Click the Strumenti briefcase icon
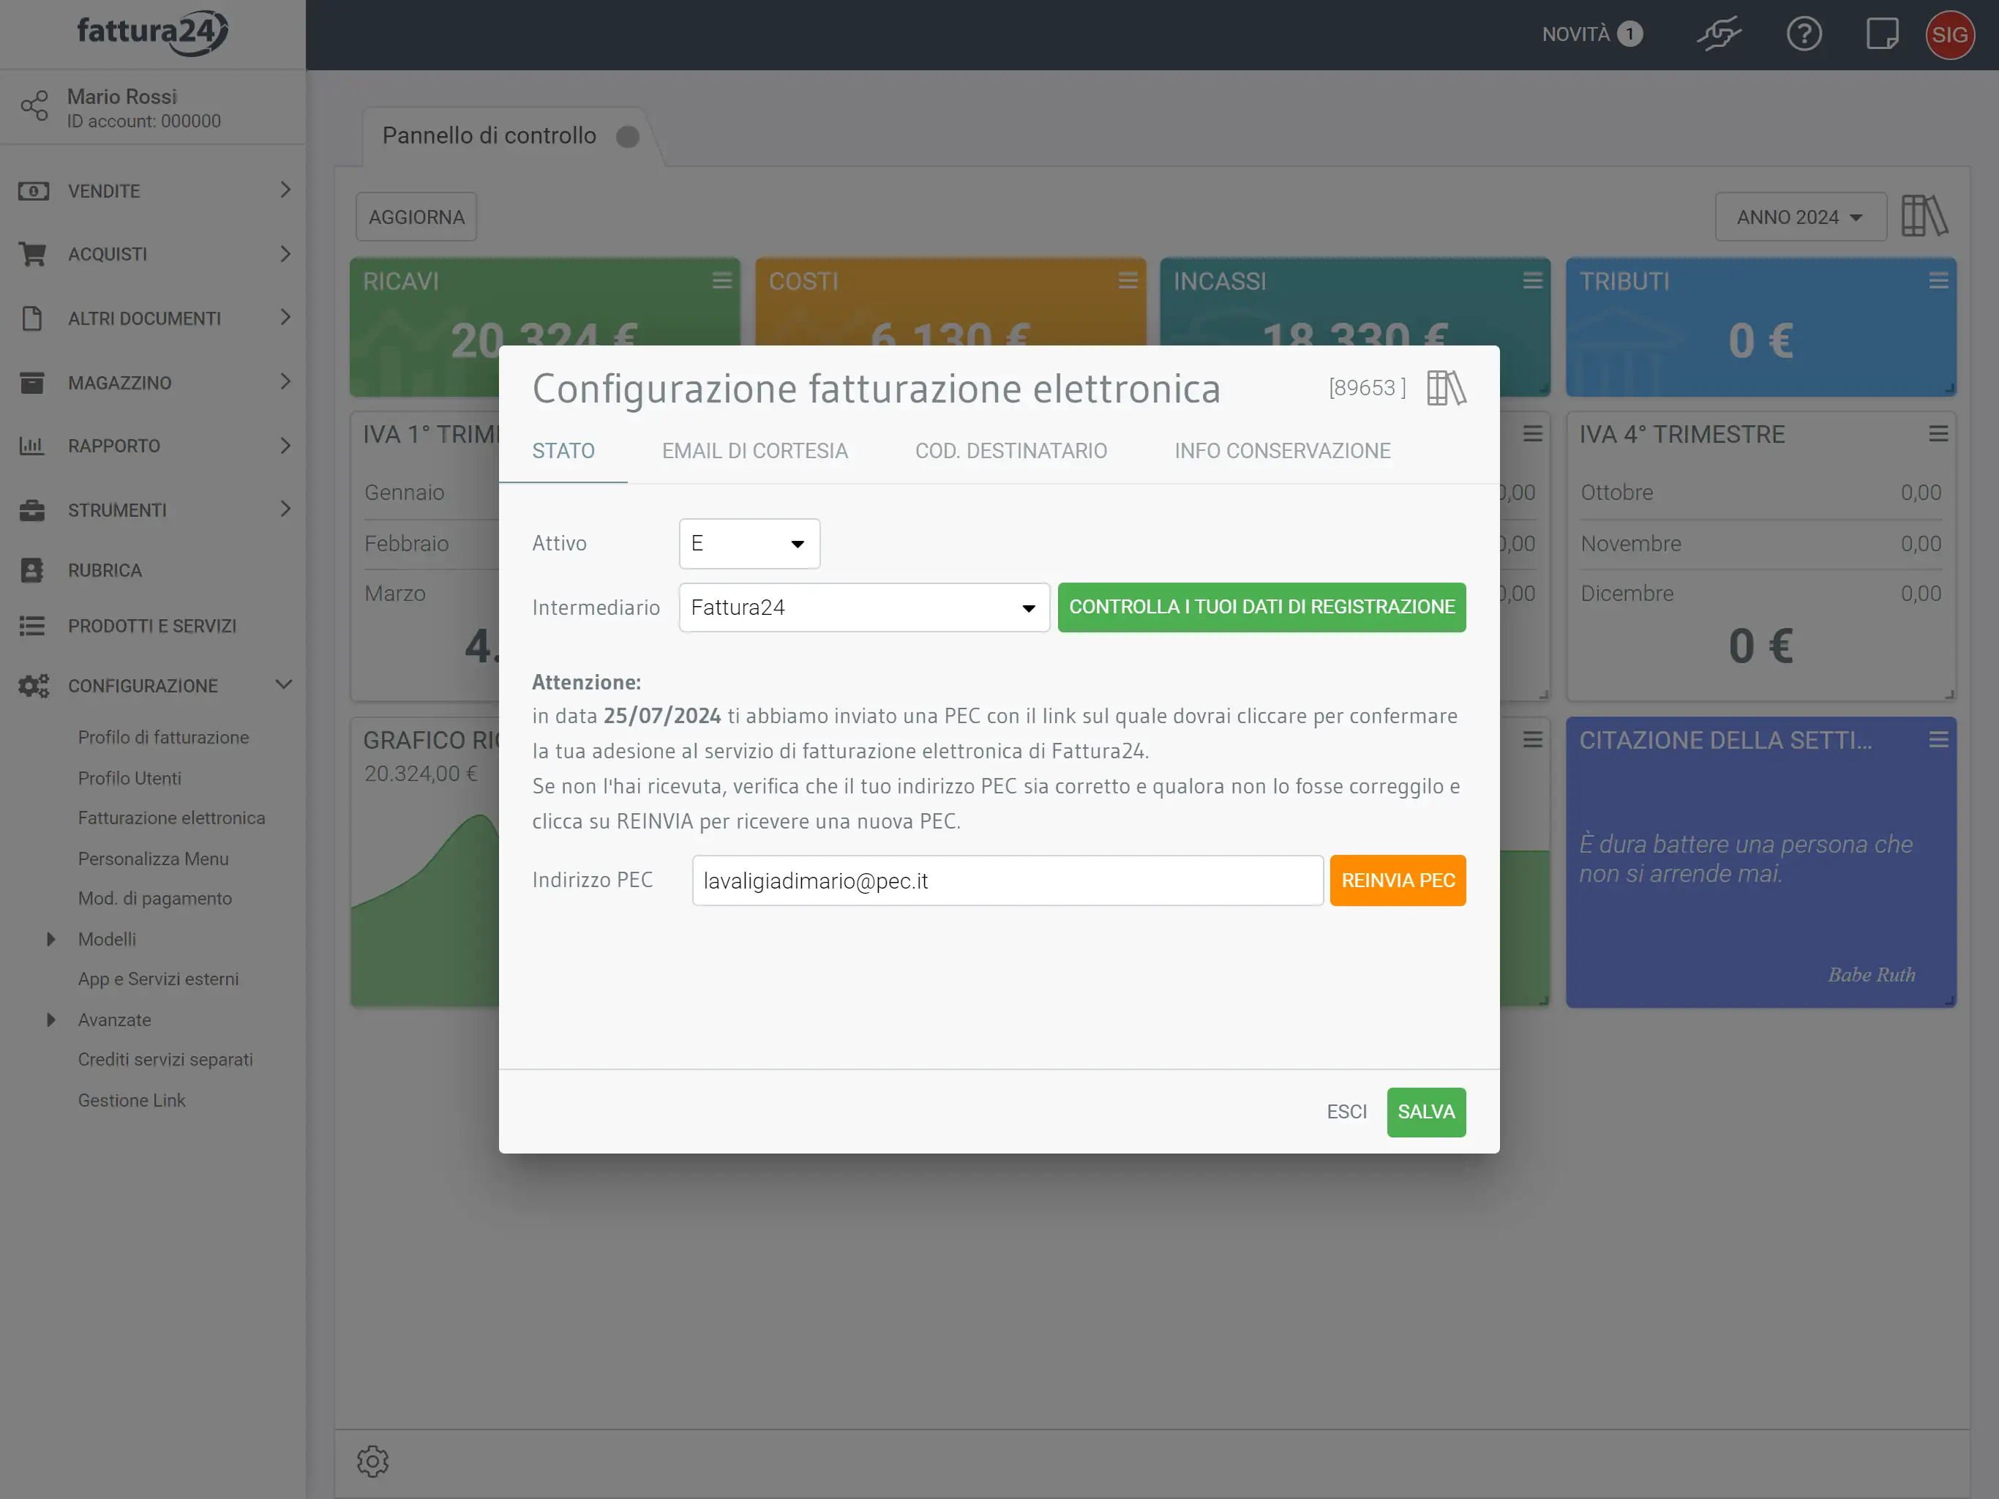The height and width of the screenshot is (1499, 1999). (x=31, y=510)
